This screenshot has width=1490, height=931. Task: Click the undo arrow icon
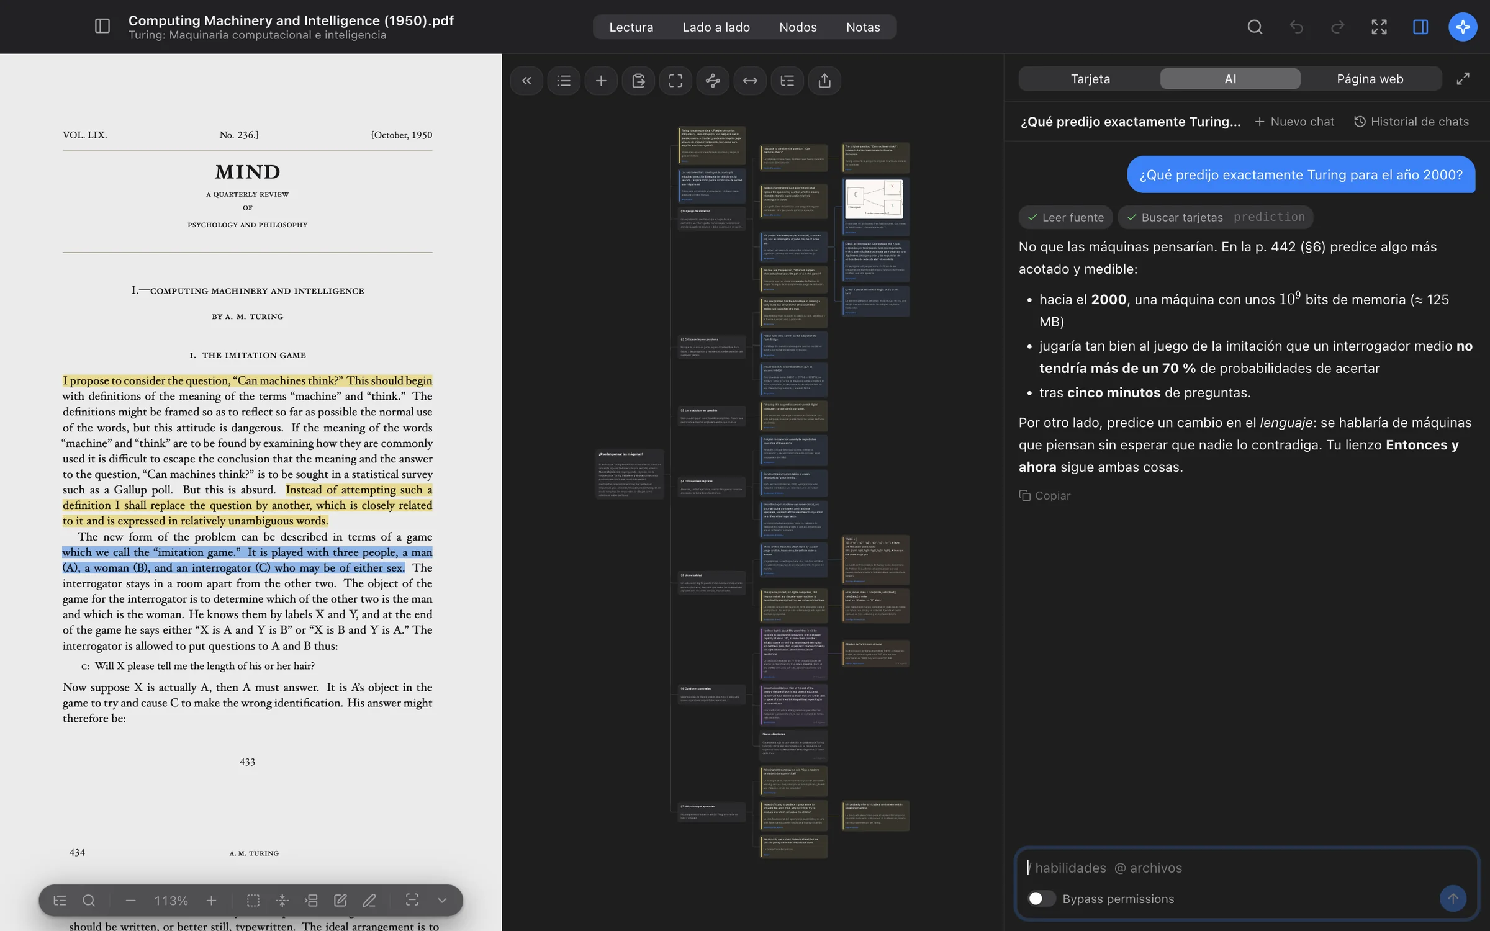tap(1296, 27)
